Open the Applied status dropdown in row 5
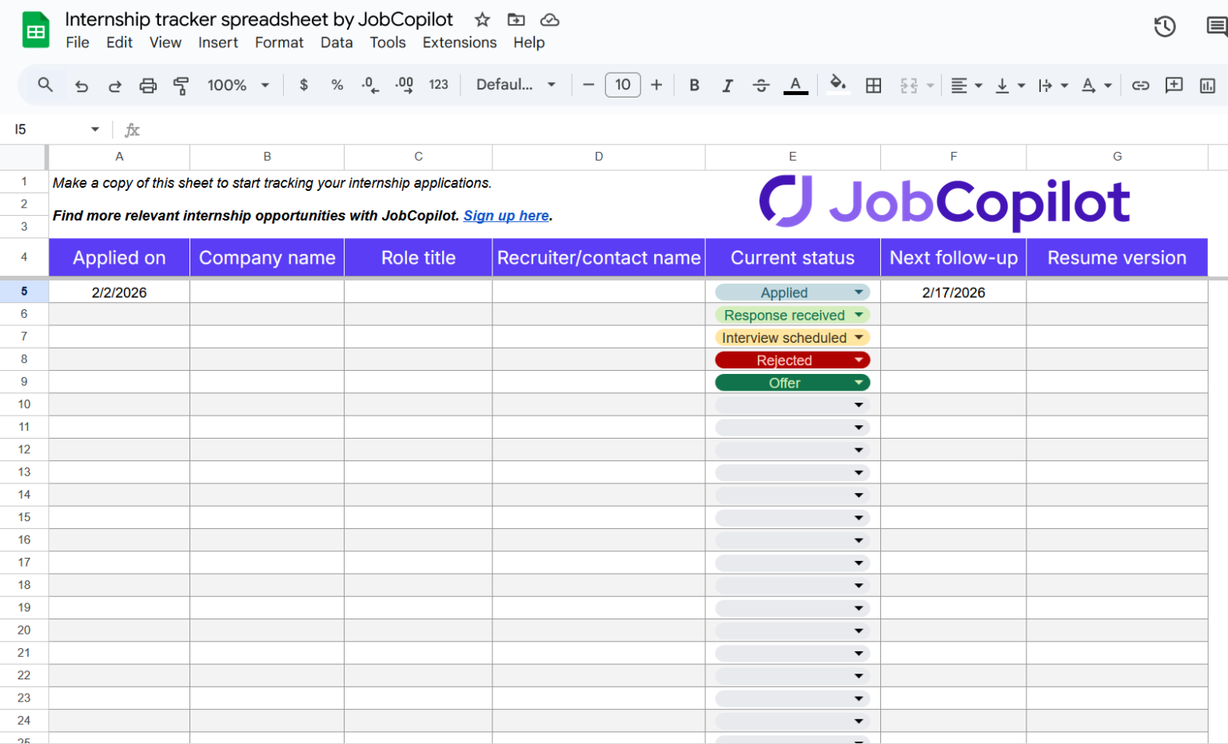Viewport: 1228px width, 744px height. 792,292
